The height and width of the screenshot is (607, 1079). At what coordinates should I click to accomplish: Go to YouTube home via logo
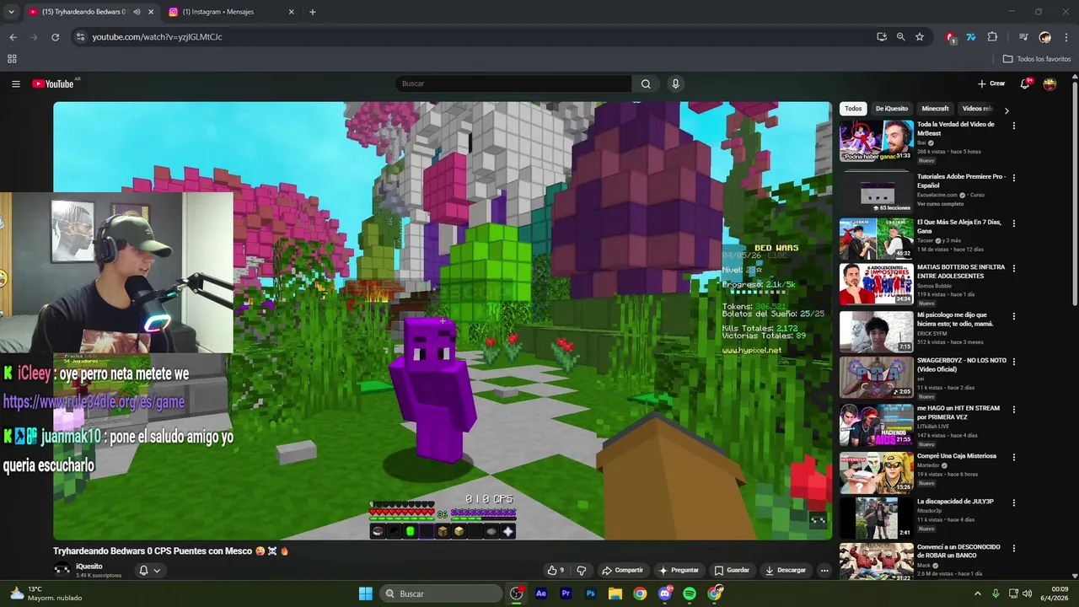[x=53, y=83]
